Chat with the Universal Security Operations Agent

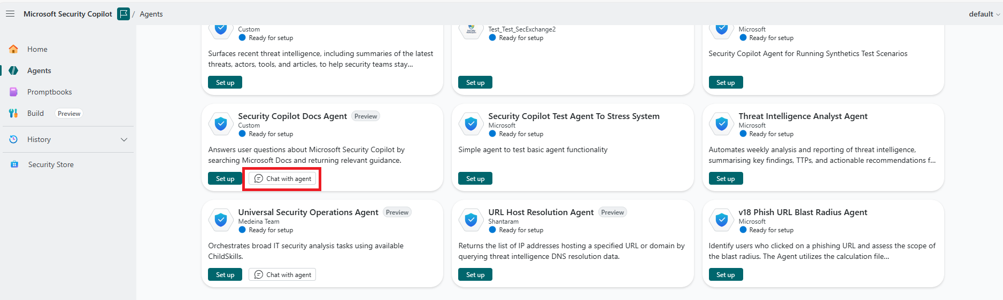coord(282,274)
